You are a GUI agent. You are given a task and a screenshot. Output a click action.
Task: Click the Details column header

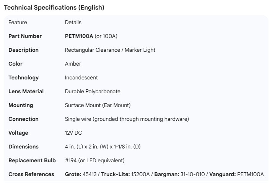click(x=73, y=22)
